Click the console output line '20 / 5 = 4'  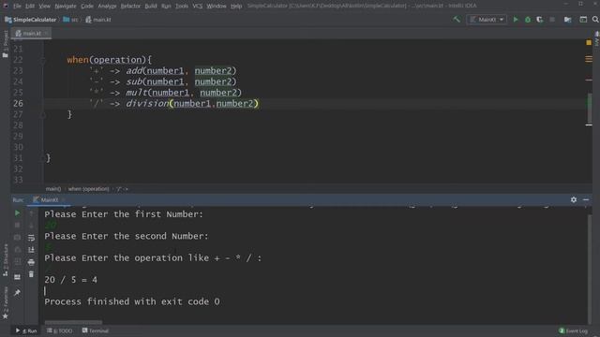point(71,280)
